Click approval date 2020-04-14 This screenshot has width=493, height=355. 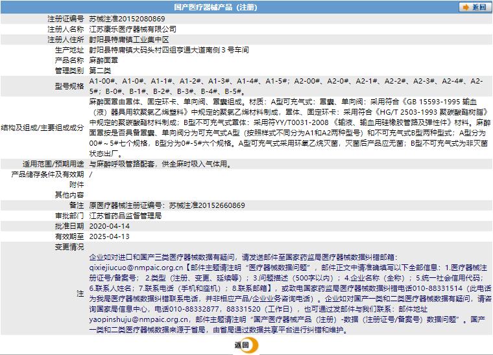[x=110, y=226]
